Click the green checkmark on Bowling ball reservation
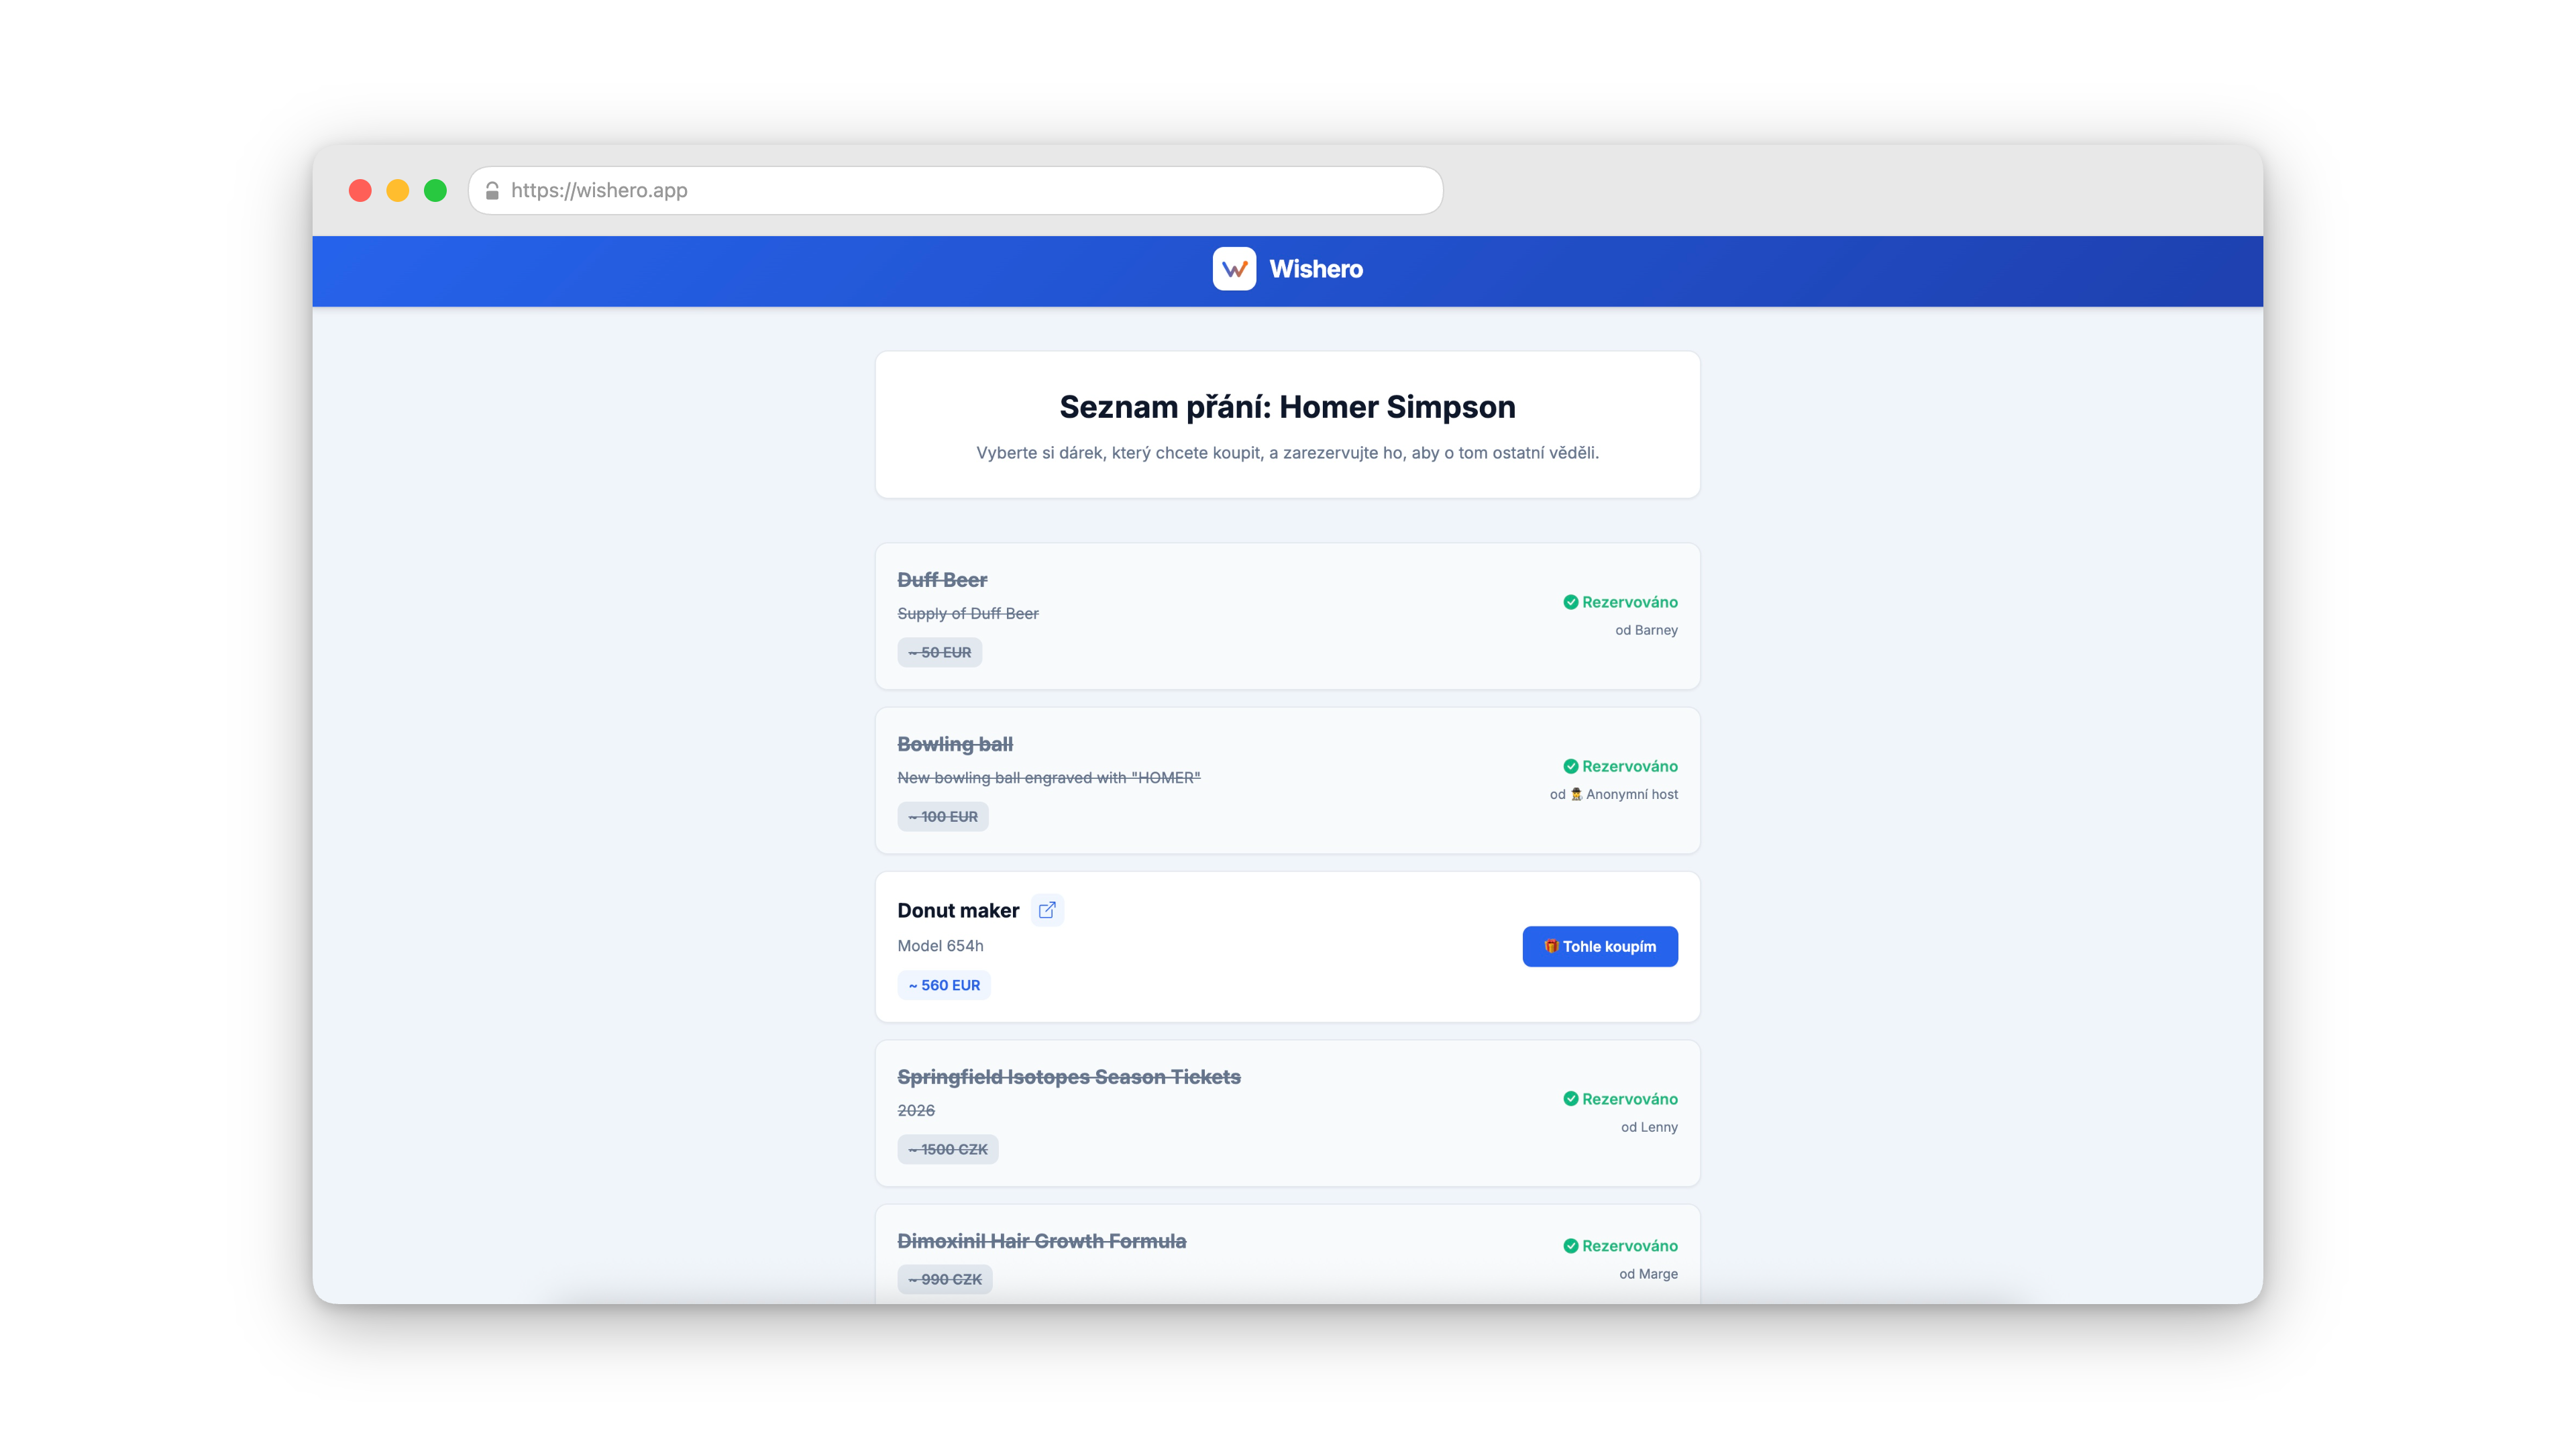Screen dimensions: 2576x1449 tap(1570, 766)
